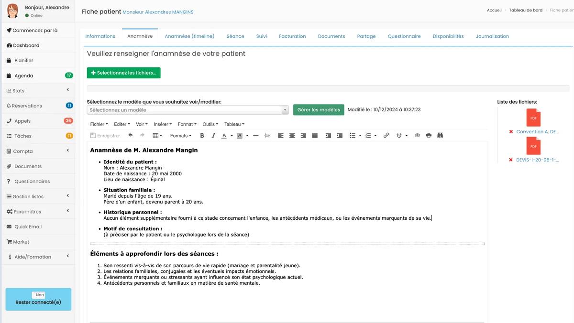Open the date/time insert dropdown arrow
Viewport: 574px width, 323px height.
[x=407, y=136]
